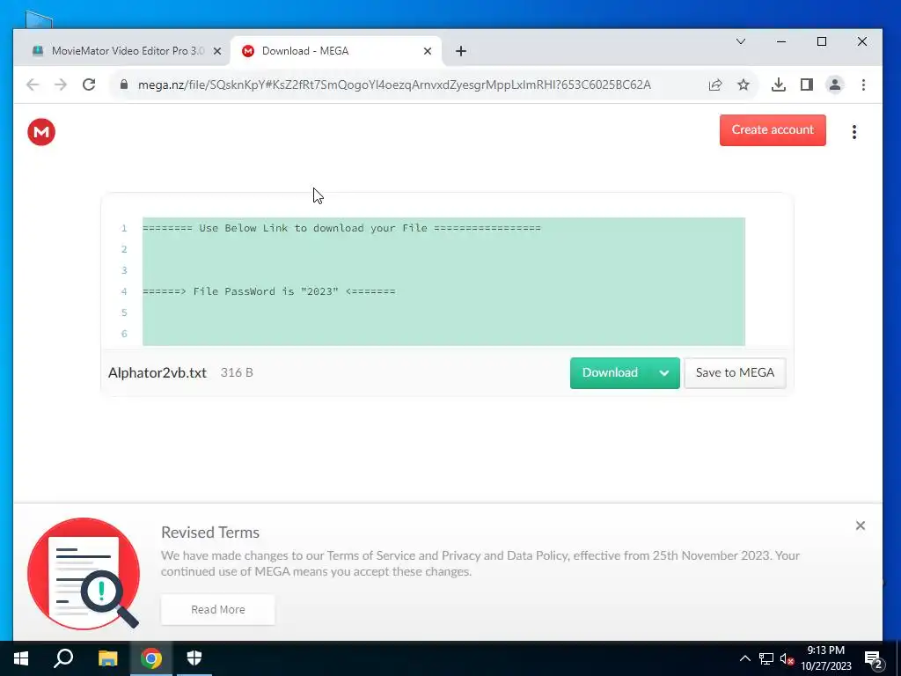Click the mega.nz address bar URL
The width and height of the screenshot is (901, 676).
click(394, 85)
